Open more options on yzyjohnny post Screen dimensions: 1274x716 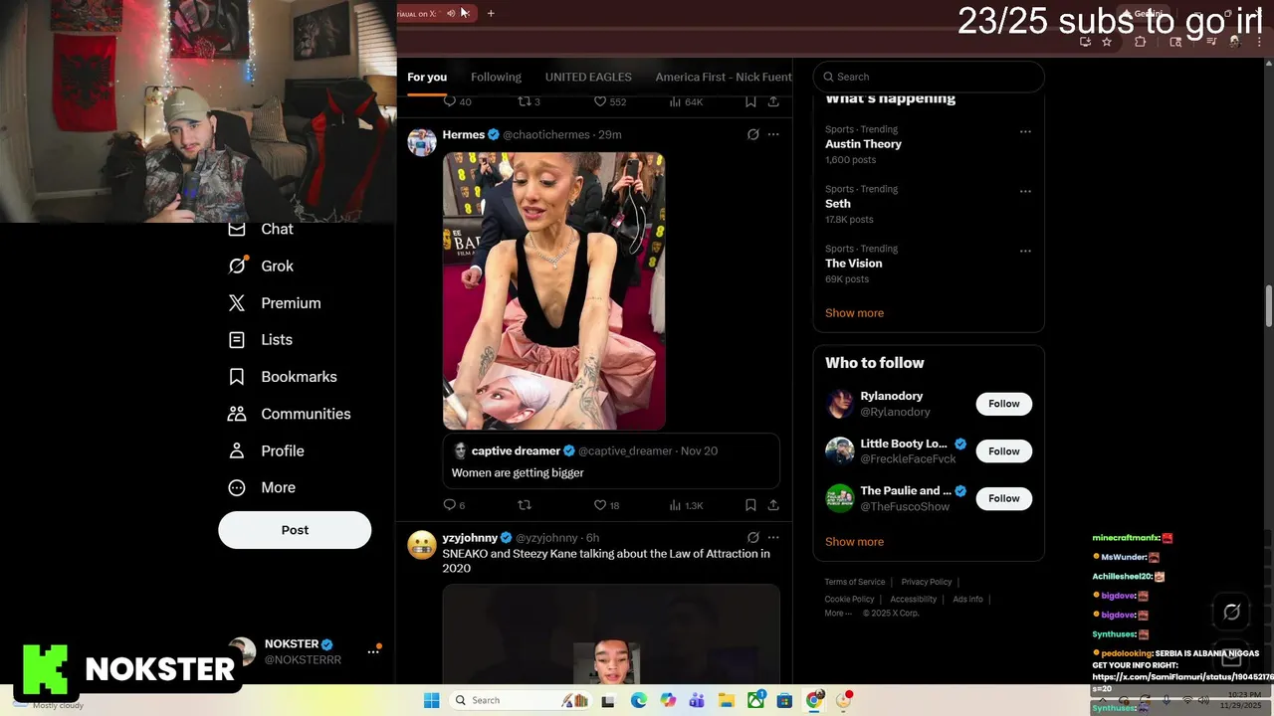pos(773,537)
